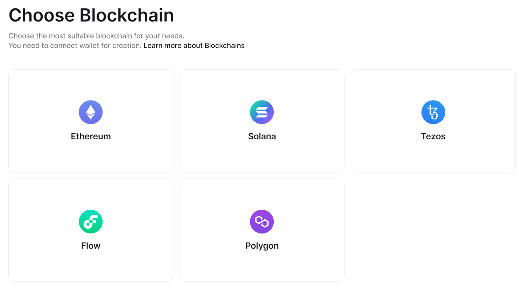Image resolution: width=525 pixels, height=293 pixels.
Task: Click the purple Polygon logo icon
Action: pyautogui.click(x=262, y=222)
